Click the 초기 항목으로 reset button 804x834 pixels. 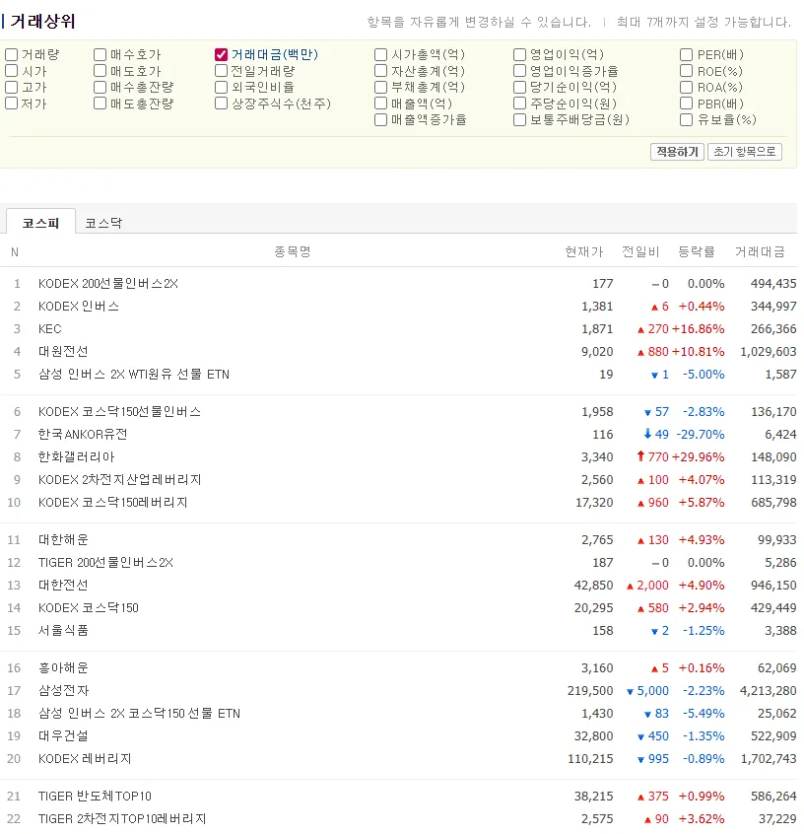tap(745, 152)
